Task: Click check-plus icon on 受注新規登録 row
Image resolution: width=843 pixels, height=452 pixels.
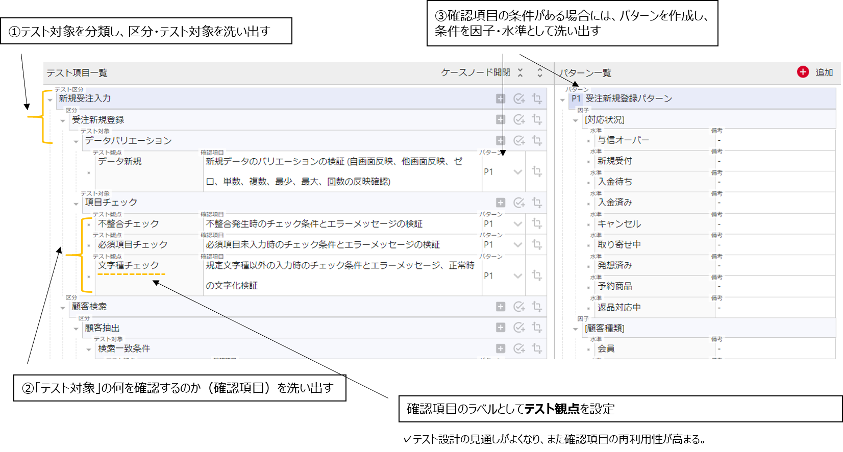Action: 519,119
